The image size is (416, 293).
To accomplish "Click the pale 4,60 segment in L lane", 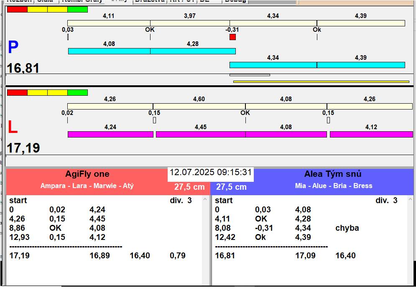I will click(x=199, y=106).
